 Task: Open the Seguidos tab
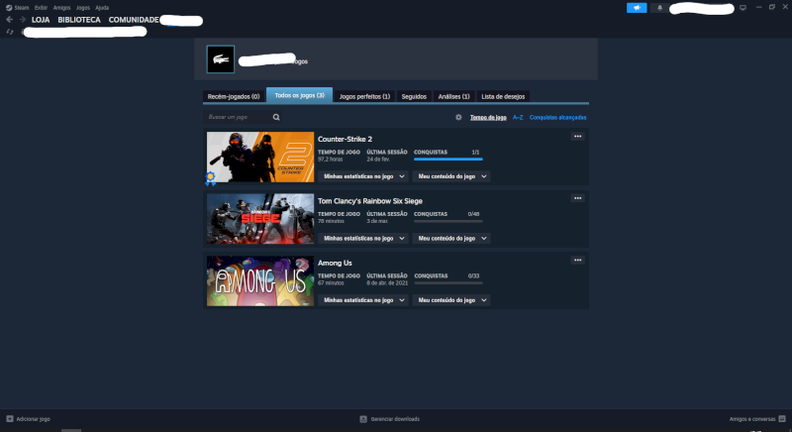coord(414,96)
